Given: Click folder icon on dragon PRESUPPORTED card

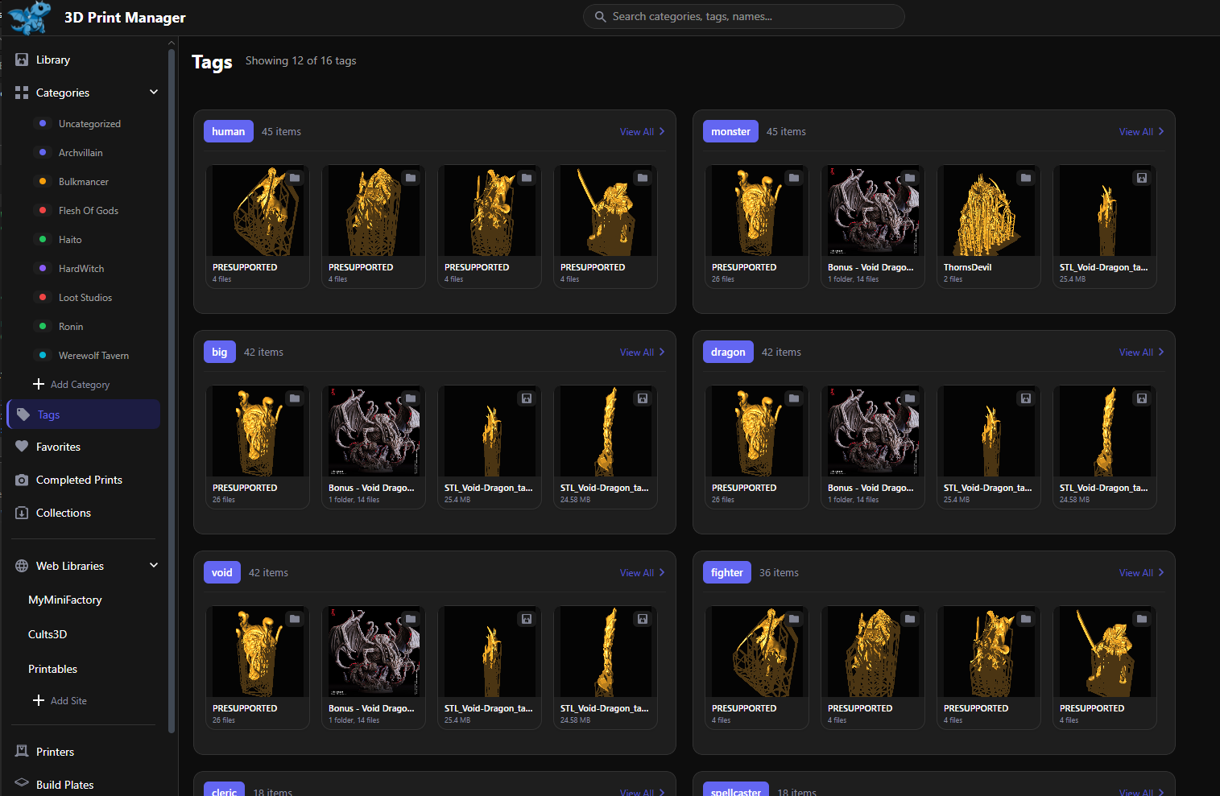Looking at the screenshot, I should (x=794, y=398).
